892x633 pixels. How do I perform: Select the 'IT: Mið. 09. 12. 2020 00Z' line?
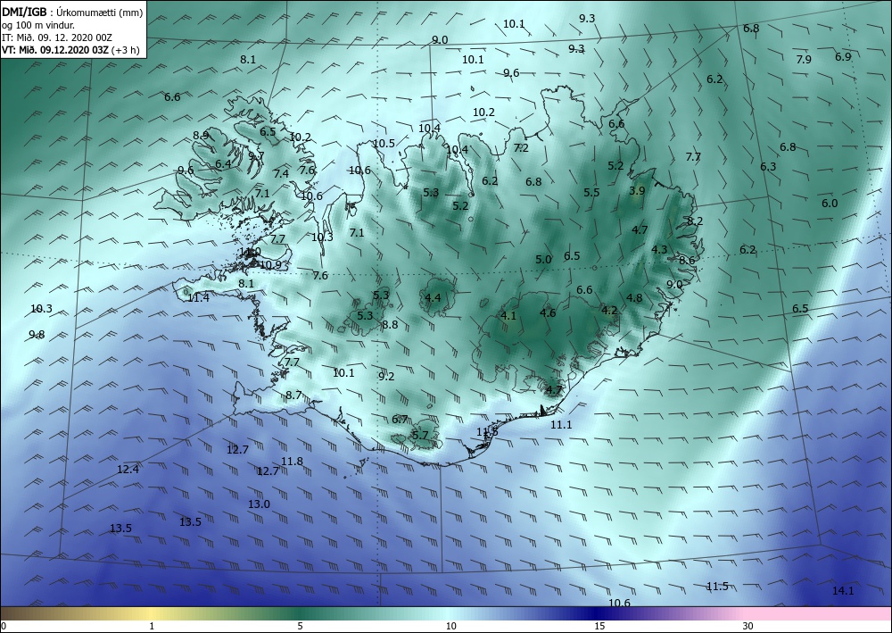(57, 37)
